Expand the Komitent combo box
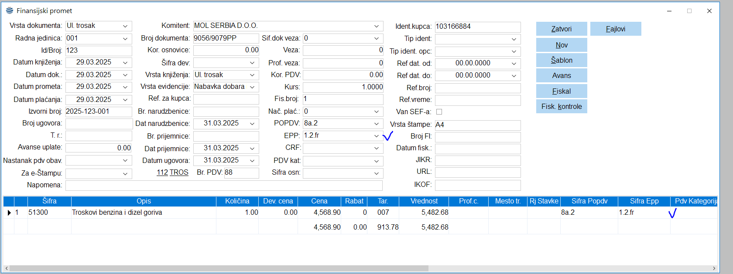 (377, 26)
